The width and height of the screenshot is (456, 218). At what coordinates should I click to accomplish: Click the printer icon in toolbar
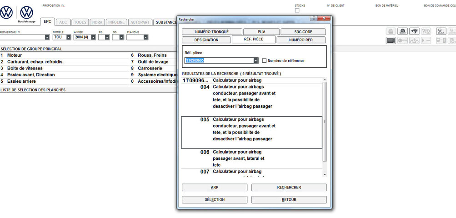(391, 31)
